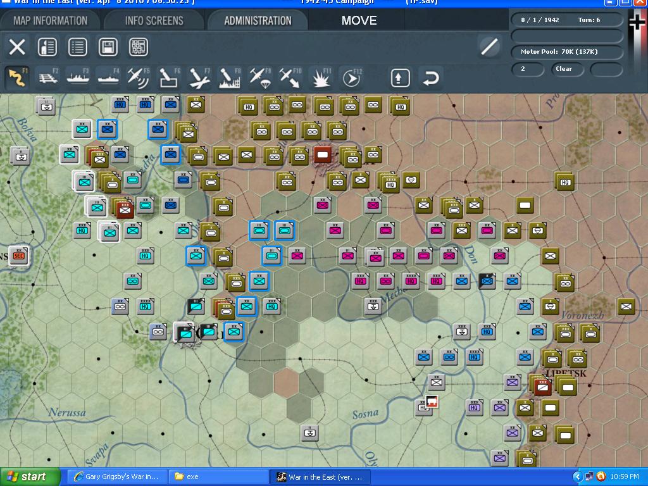Select the black-background unit east of the Don

click(487, 281)
